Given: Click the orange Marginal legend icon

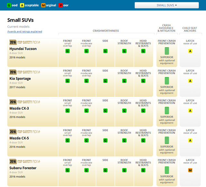Looking at the screenshot, I should (x=42, y=5).
